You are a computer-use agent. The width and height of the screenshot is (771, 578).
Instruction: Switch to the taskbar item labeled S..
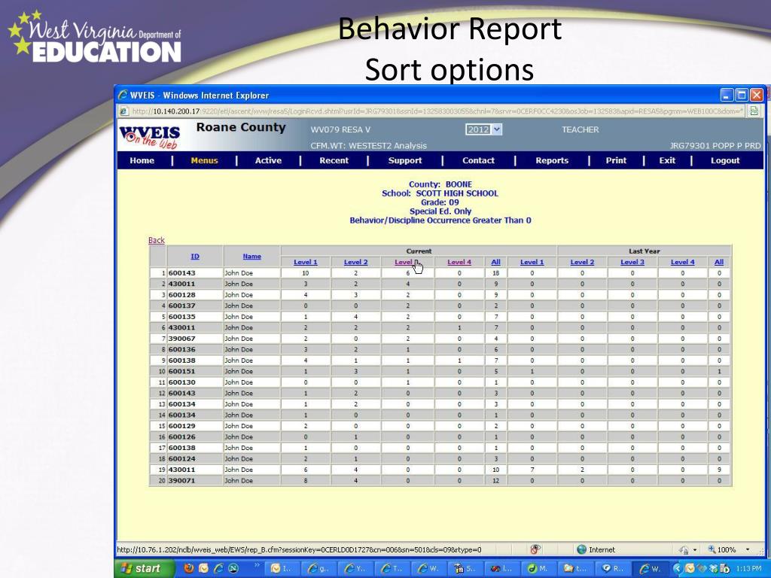pos(465,569)
